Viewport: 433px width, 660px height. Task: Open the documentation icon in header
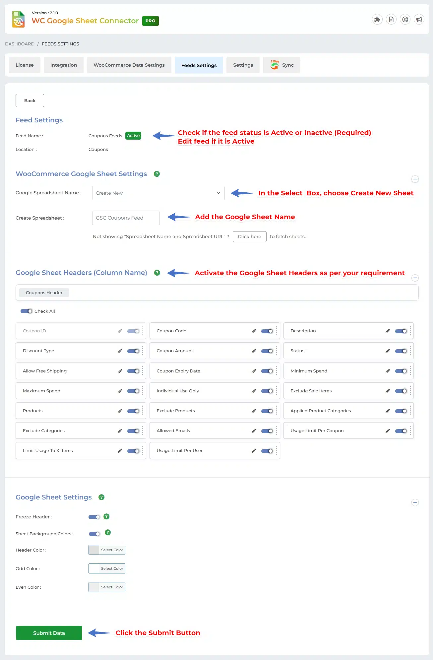click(x=391, y=20)
